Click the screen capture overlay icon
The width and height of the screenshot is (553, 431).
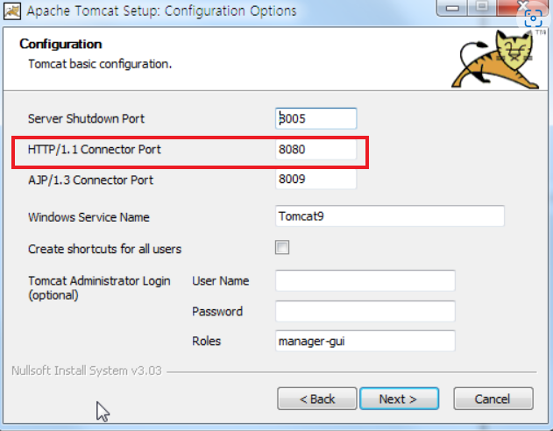coord(533,18)
